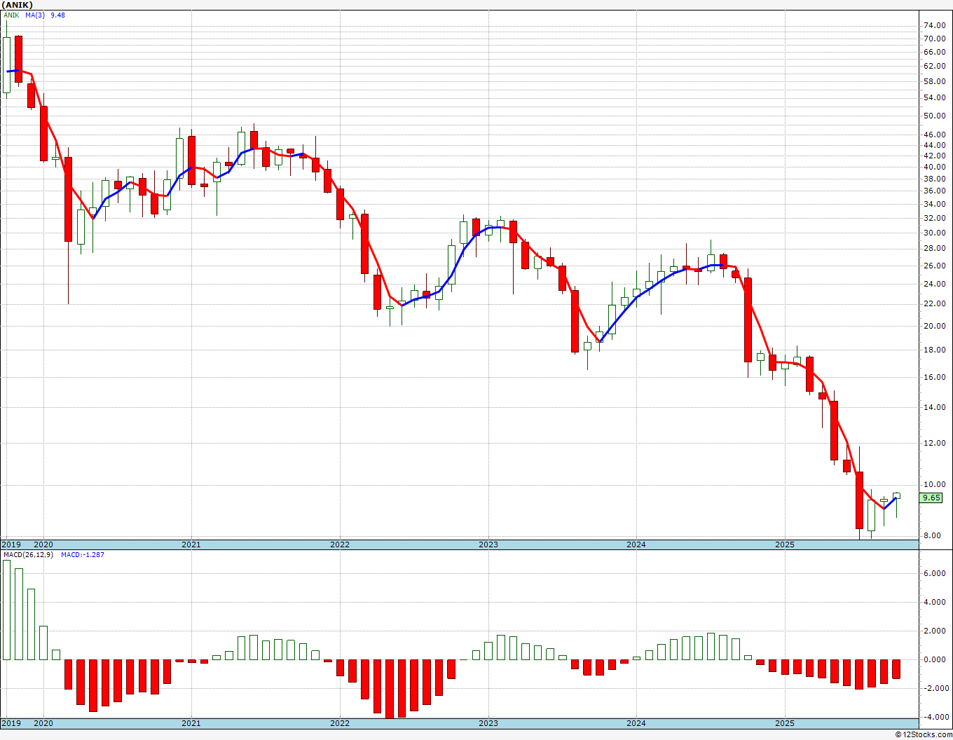This screenshot has width=953, height=740.
Task: Click the 2024 label on price timeline
Action: [636, 544]
